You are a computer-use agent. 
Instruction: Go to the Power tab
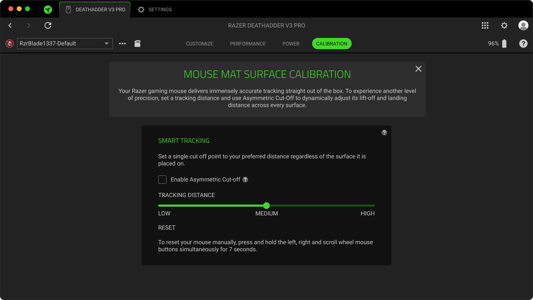pos(291,43)
